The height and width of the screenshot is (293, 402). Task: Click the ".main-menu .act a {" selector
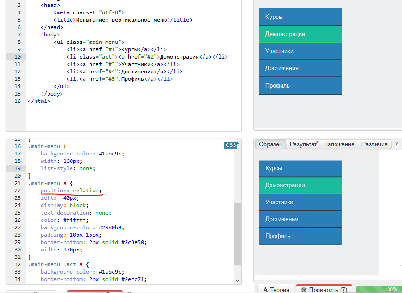[x=58, y=264]
